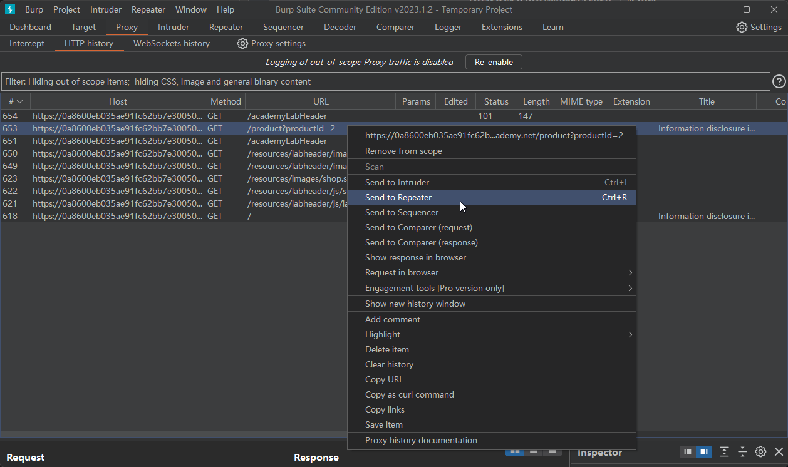The height and width of the screenshot is (467, 788).
Task: Switch to the Sequencer tab
Action: (283, 27)
